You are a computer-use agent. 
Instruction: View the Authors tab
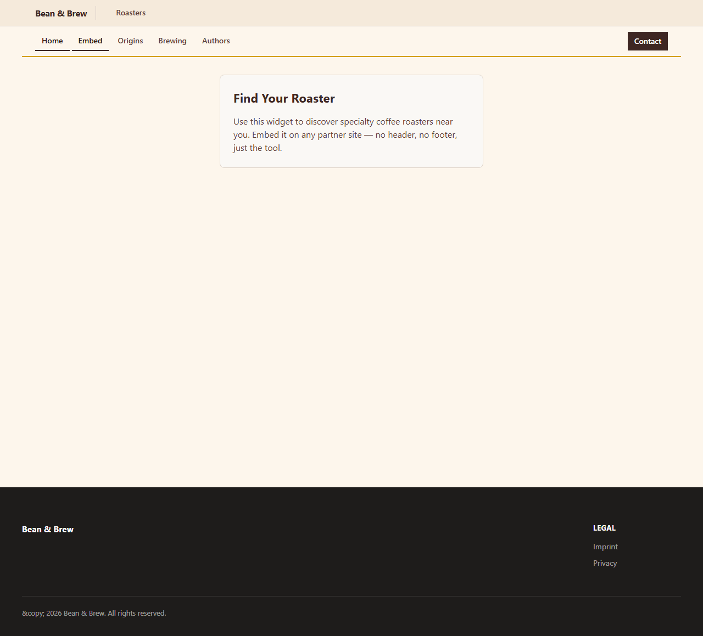(x=216, y=41)
